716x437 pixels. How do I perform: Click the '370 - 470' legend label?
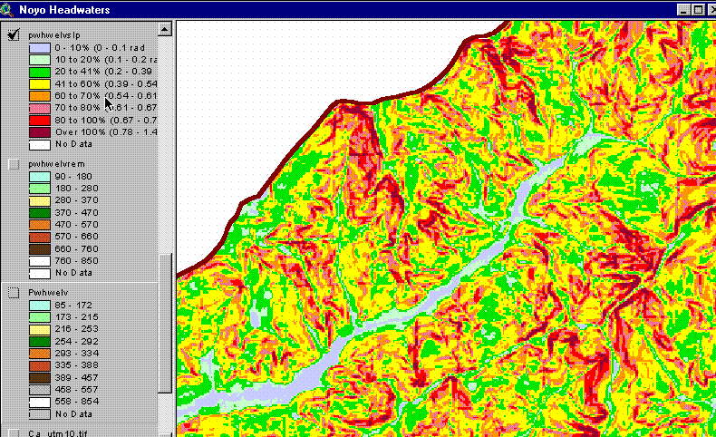click(x=77, y=212)
